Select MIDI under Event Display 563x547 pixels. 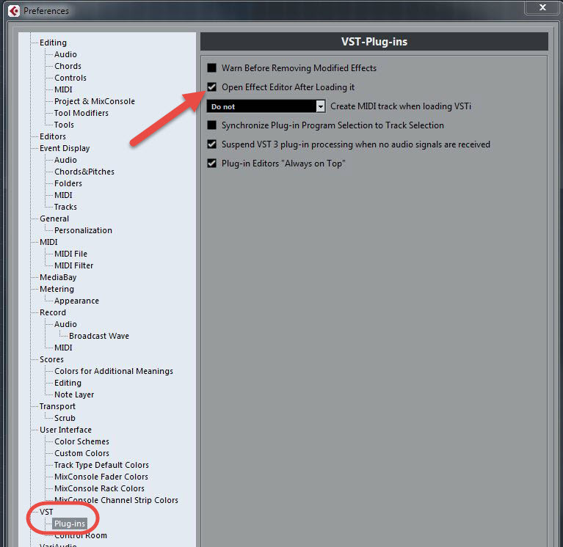(x=63, y=195)
